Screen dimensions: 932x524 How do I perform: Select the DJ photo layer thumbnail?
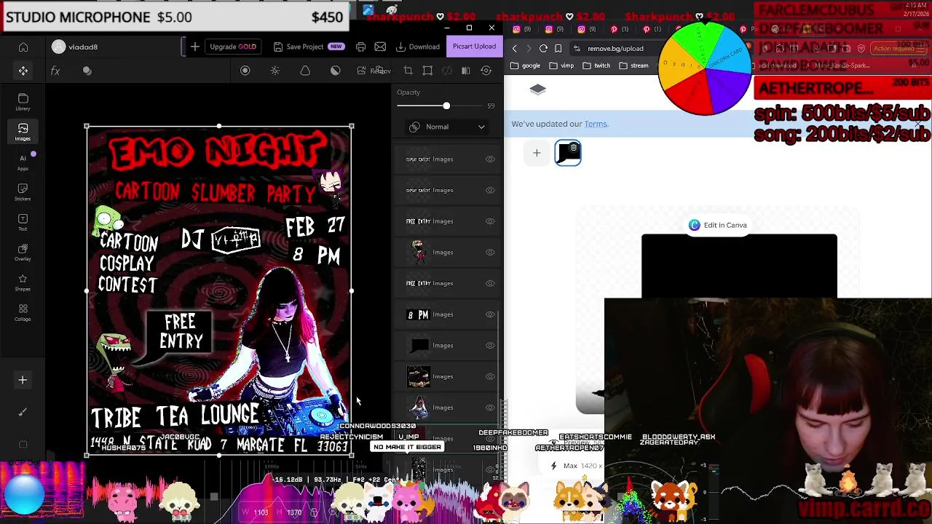coord(418,408)
